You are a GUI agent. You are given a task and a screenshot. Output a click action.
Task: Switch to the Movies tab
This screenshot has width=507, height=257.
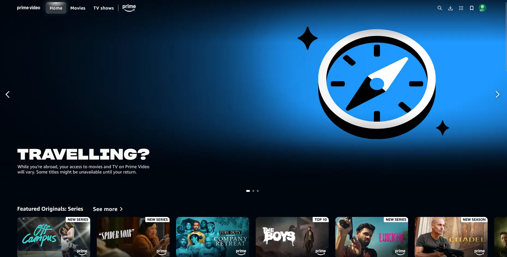(78, 8)
